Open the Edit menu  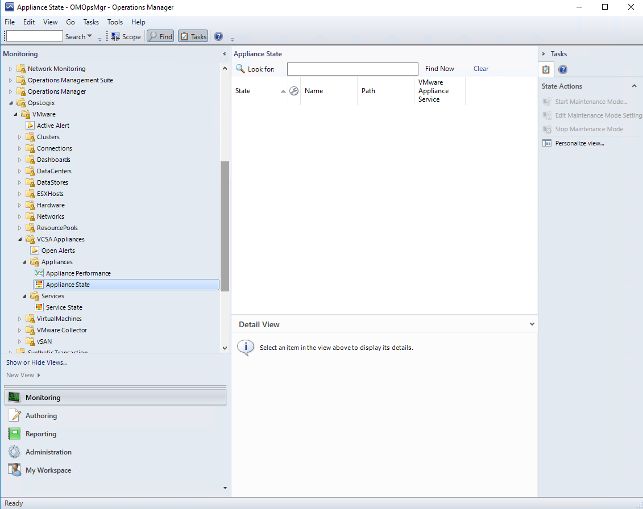click(x=28, y=22)
